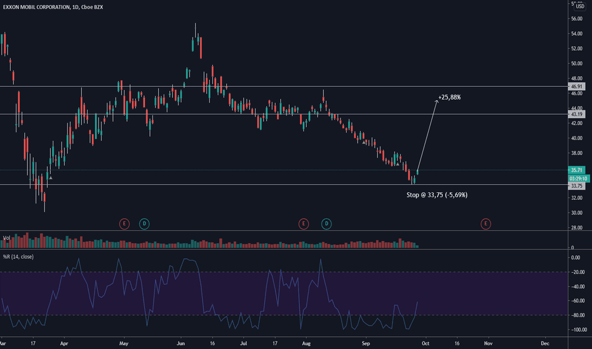
Task: Click the Aug label on time axis
Action: [306, 343]
